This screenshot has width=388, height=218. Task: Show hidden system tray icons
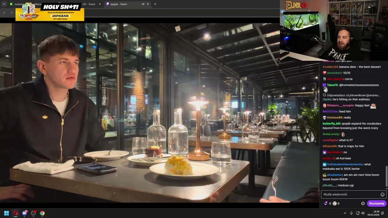point(345,213)
